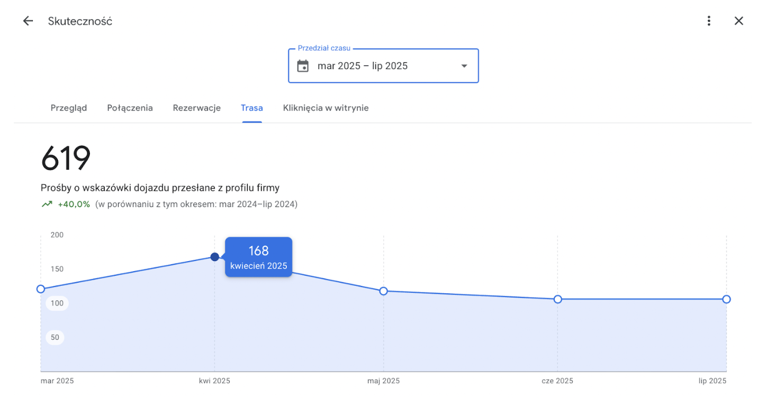Image resolution: width=758 pixels, height=408 pixels.
Task: Switch to the Połączenia tab
Action: pos(130,108)
